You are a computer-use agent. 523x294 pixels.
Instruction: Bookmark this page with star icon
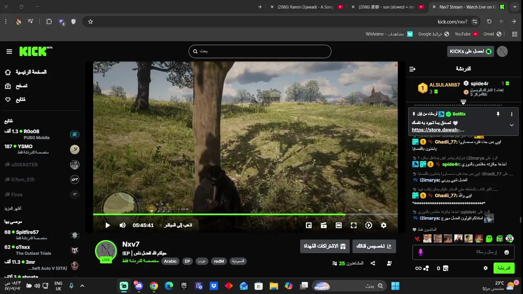(91, 22)
